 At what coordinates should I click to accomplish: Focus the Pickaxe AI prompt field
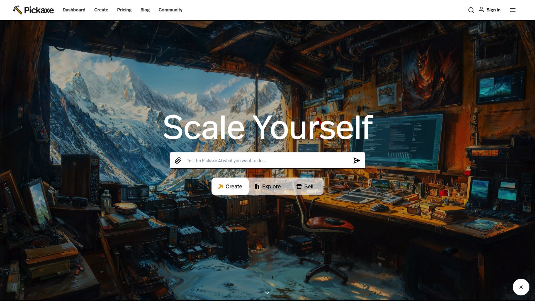[267, 161]
